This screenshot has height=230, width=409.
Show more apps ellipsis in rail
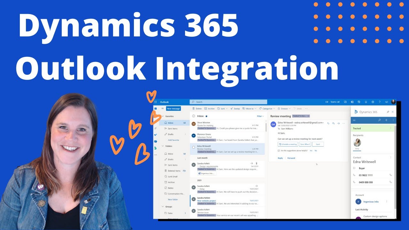pos(156,155)
